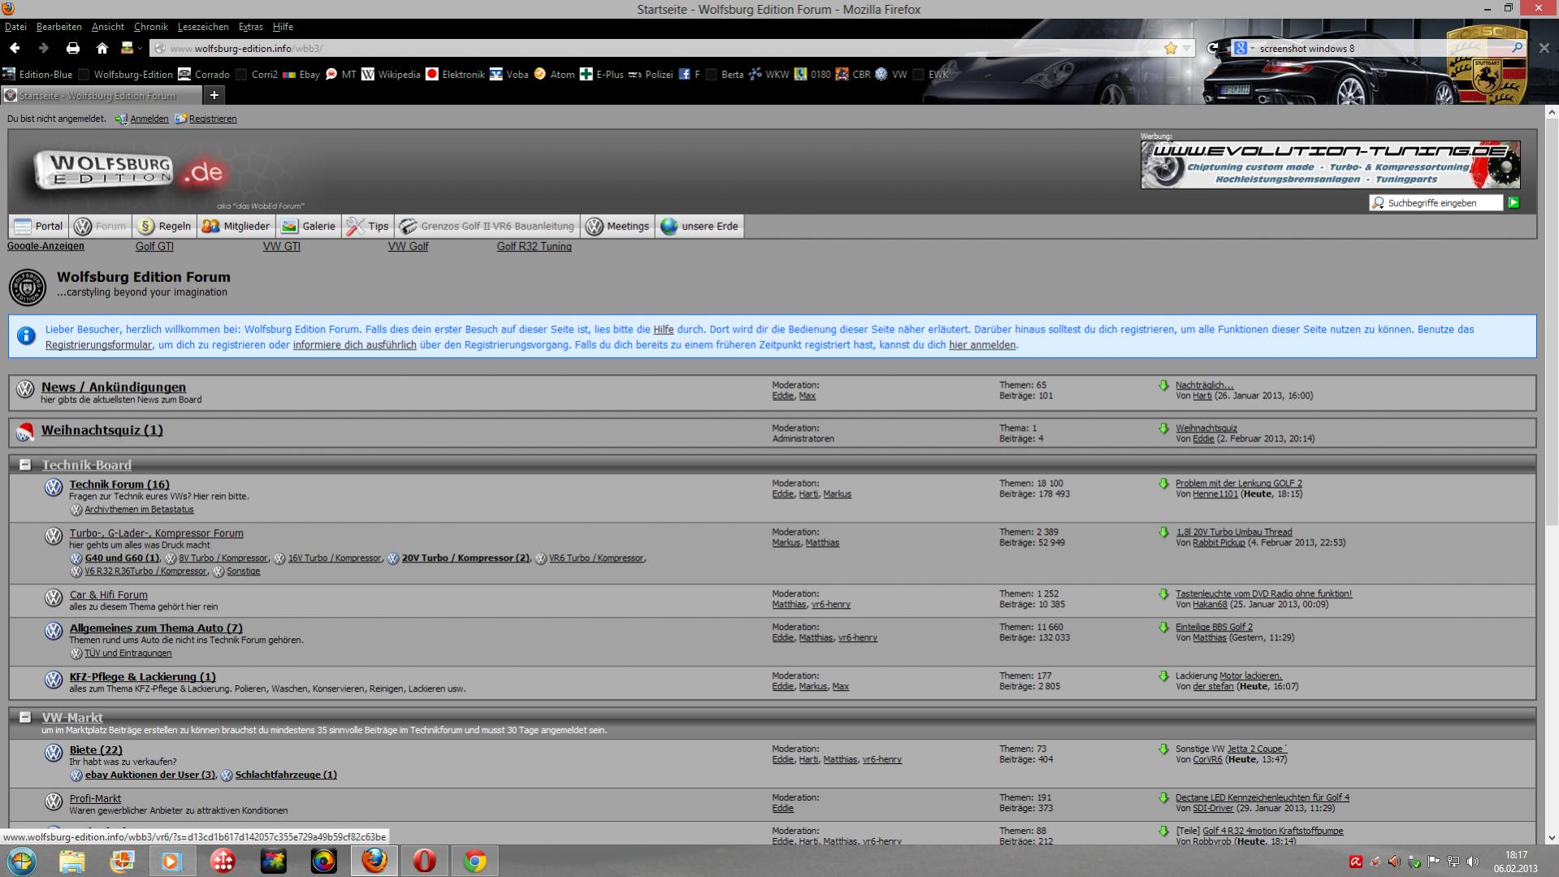This screenshot has height=877, width=1559.
Task: Open the 'unsere Erde' nav tab
Action: pyautogui.click(x=699, y=226)
